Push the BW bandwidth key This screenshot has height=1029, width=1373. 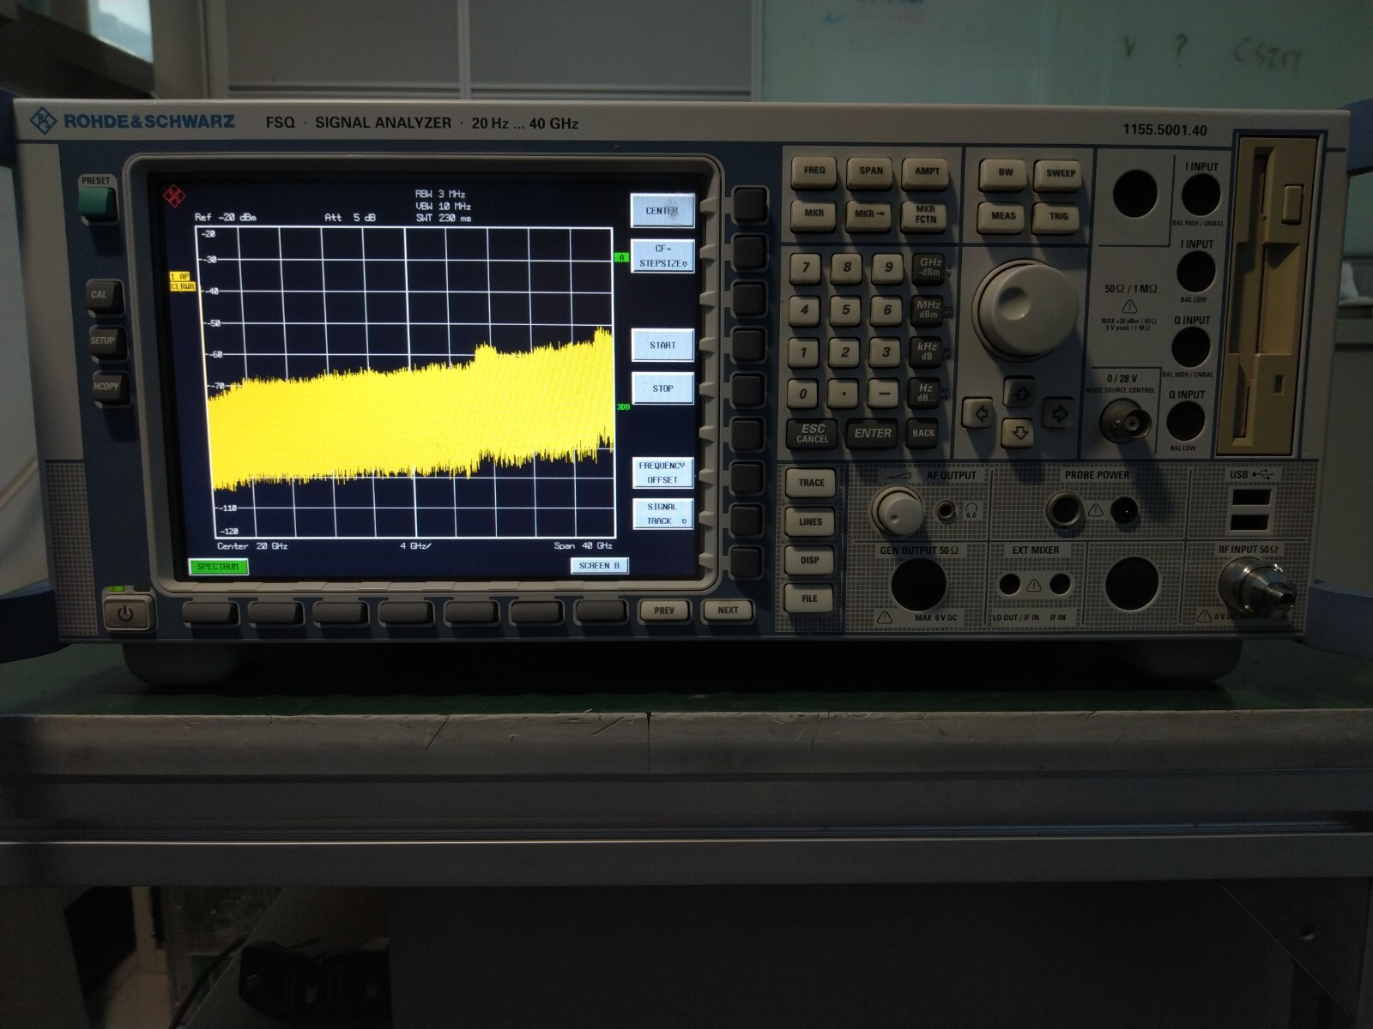pos(1005,173)
